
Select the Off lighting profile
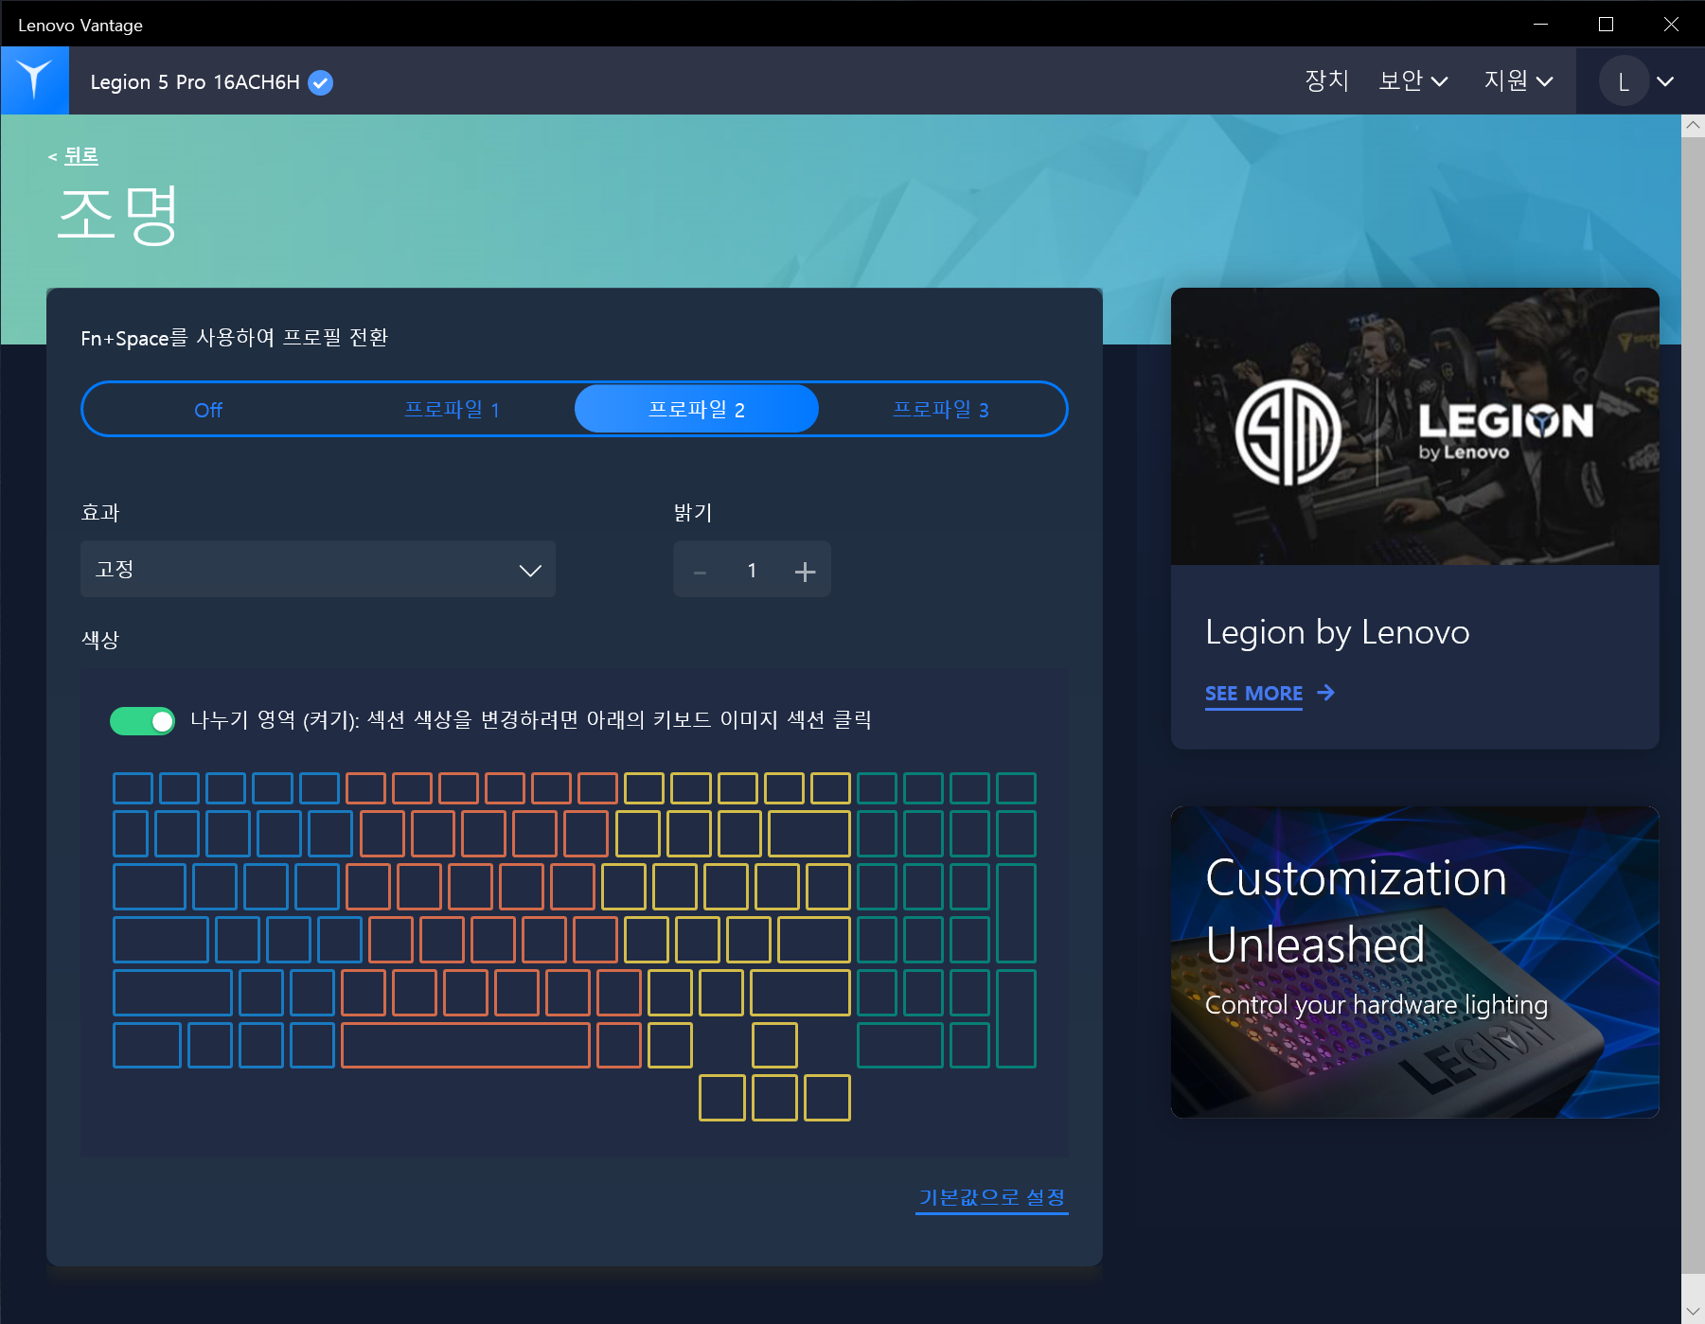208,410
